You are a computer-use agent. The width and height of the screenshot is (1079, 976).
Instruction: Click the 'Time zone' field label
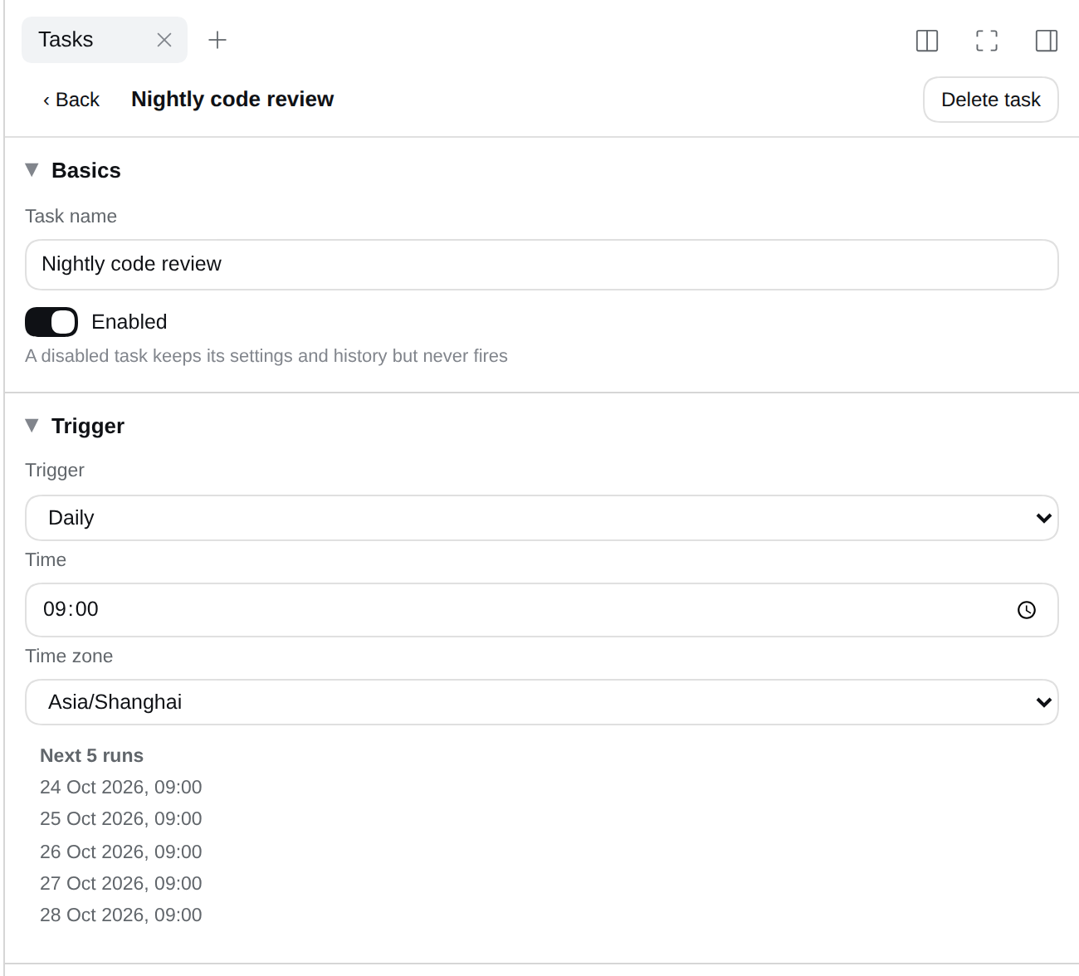tap(69, 656)
